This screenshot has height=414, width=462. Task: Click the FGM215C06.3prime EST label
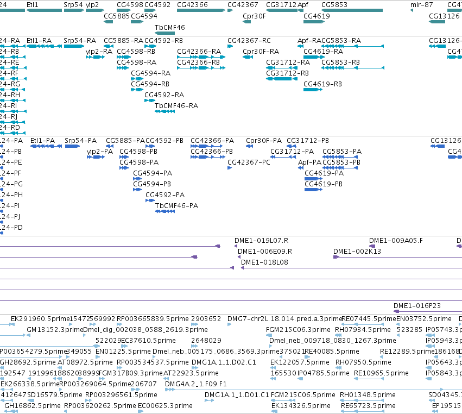pos(298,330)
